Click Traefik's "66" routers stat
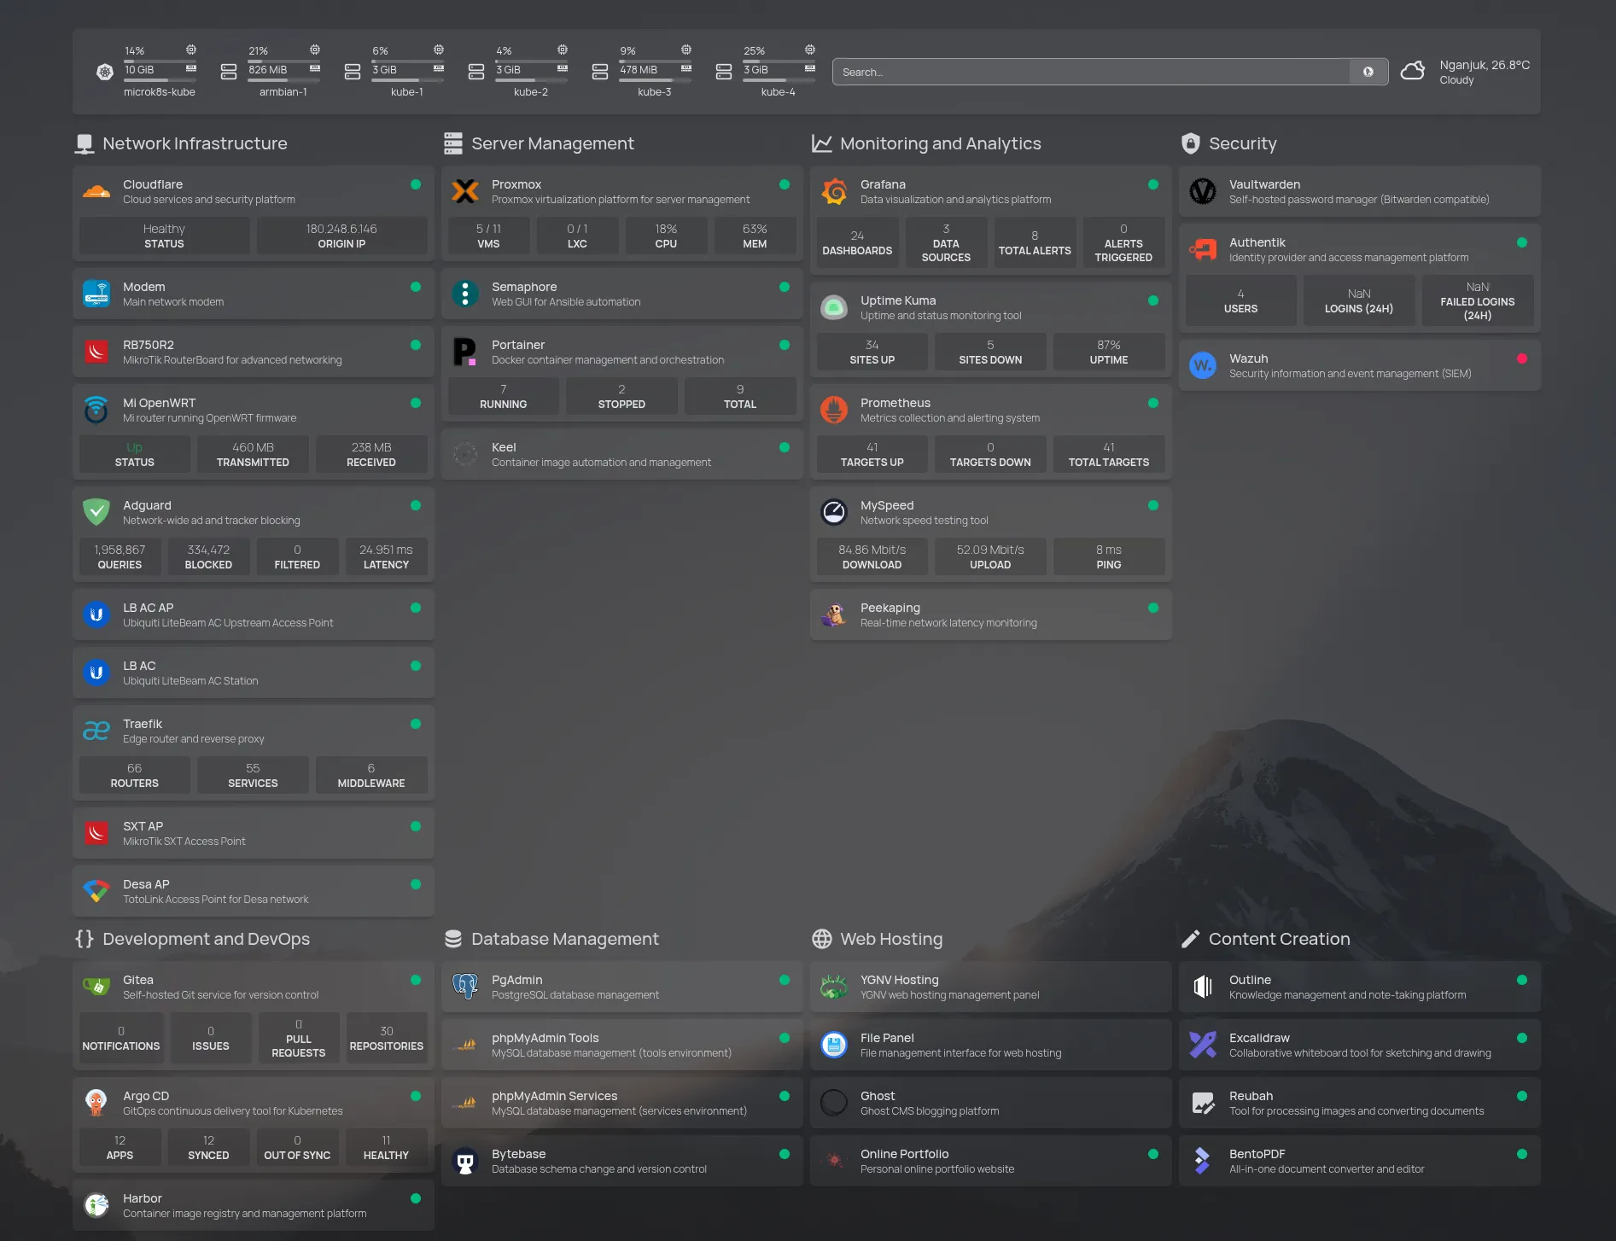The image size is (1616, 1241). click(x=134, y=768)
